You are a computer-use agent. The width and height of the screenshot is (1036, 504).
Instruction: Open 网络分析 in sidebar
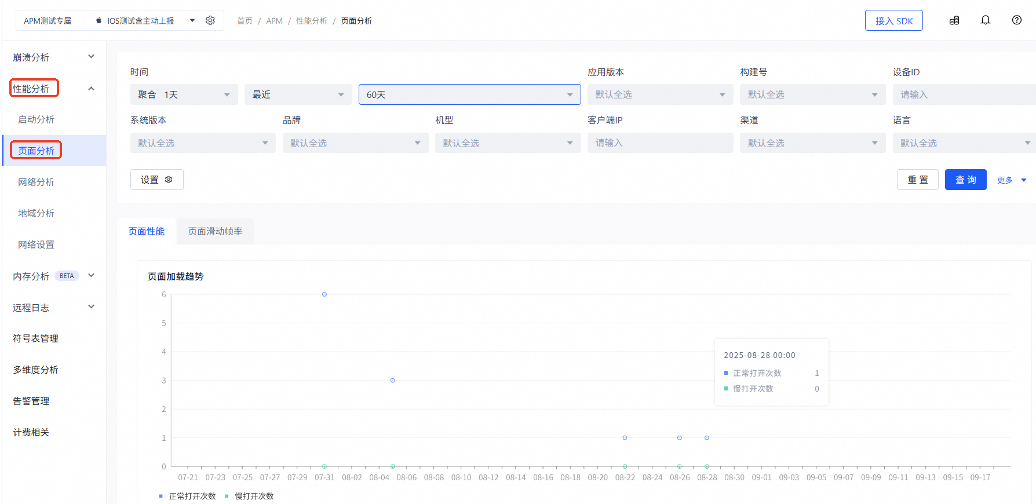click(x=37, y=182)
